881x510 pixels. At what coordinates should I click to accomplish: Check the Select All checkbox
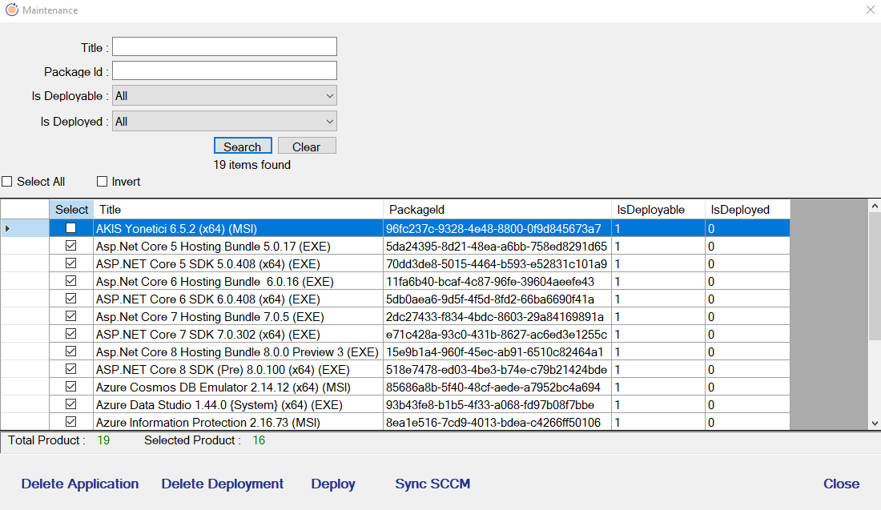click(x=7, y=182)
